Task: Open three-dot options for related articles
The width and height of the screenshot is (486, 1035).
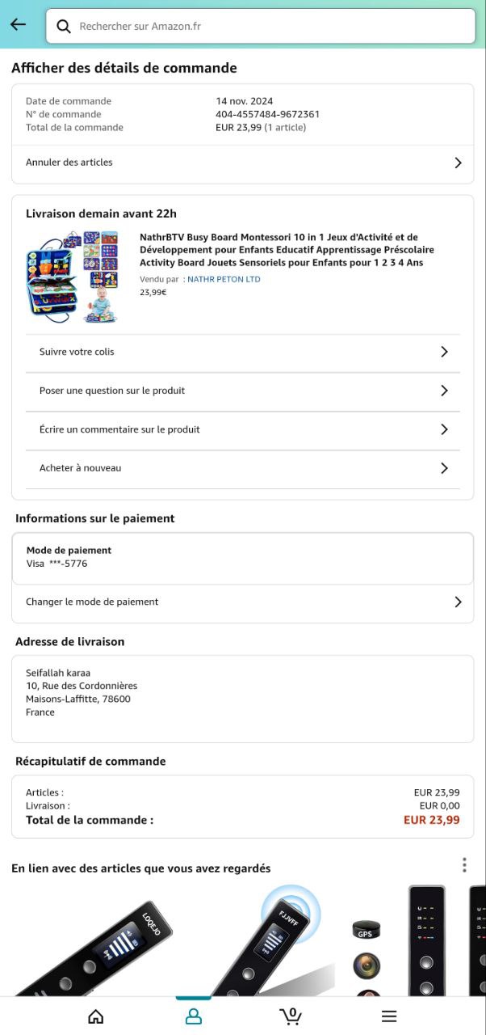Action: click(x=464, y=865)
